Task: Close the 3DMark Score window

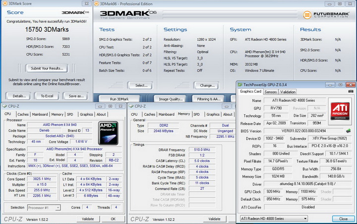Action: coord(87,3)
